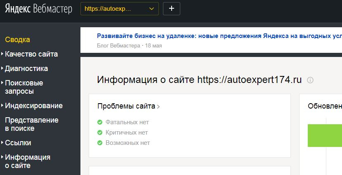Expand Качество сайта menu section

31,54
